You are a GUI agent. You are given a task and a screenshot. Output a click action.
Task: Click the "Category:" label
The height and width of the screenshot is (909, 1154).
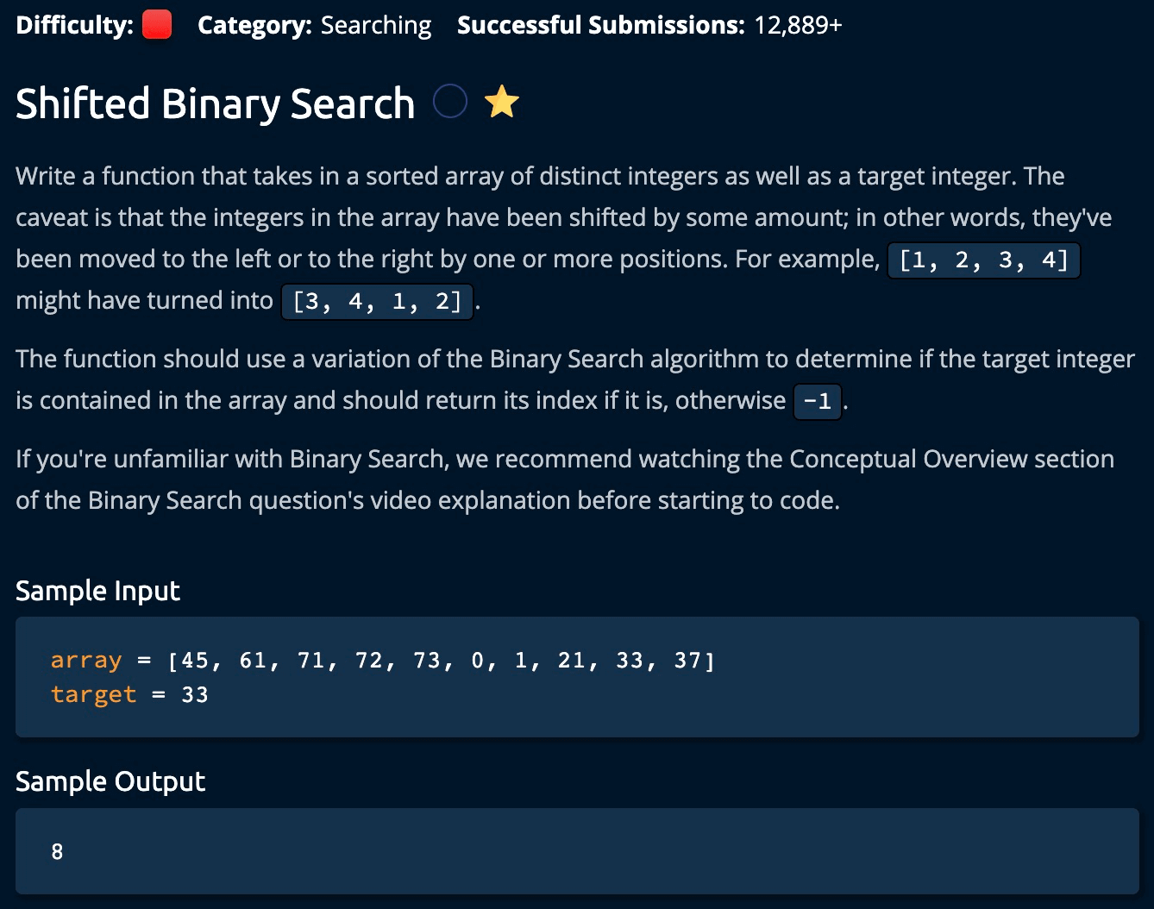[254, 25]
